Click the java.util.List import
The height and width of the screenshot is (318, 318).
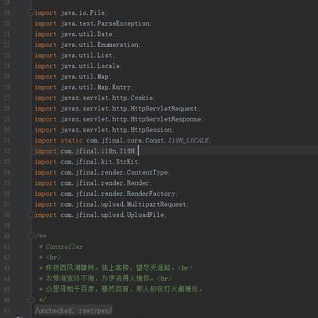click(74, 56)
